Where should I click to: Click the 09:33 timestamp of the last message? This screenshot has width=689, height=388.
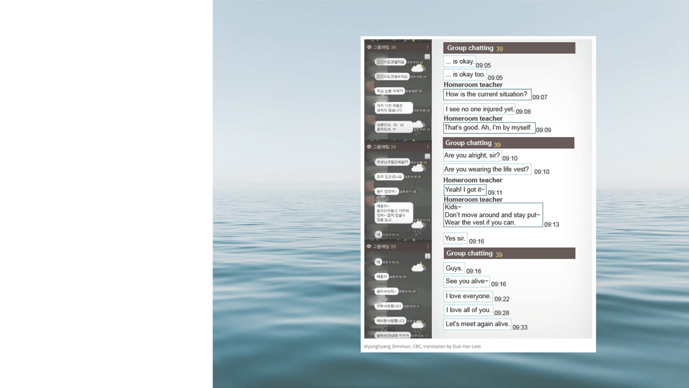point(520,328)
